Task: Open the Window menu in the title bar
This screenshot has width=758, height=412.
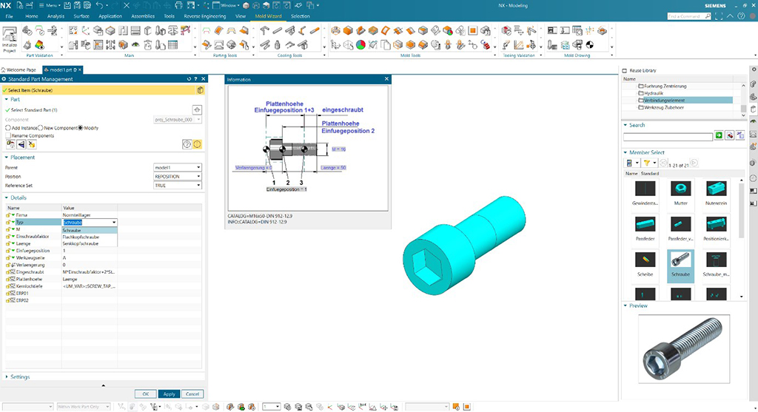Action: pos(227,5)
